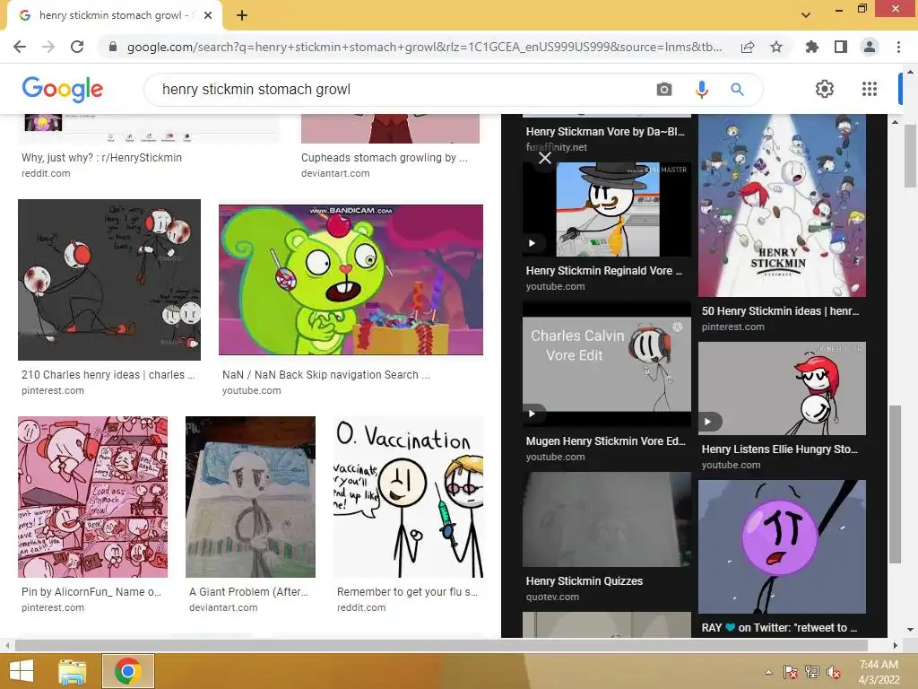Screen dimensions: 918x689
Task: Click Chrome taskbar icon
Action: (x=127, y=671)
